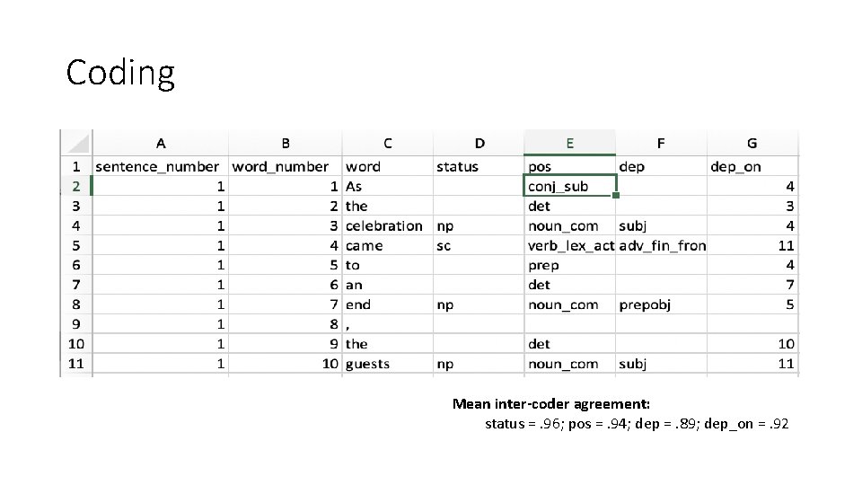862x485 pixels.
Task: Select column C header
Action: [x=387, y=143]
